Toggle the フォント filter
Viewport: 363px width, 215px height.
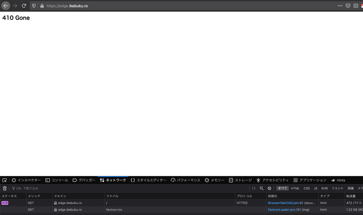tap(338, 189)
